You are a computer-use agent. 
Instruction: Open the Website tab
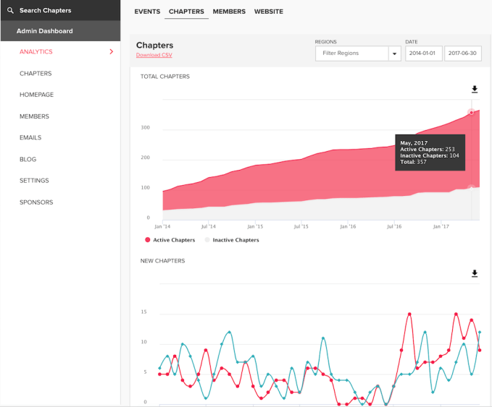click(x=269, y=12)
